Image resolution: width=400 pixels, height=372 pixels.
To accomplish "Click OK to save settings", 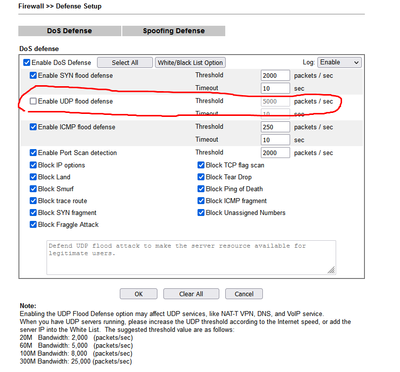I will coord(139,294).
